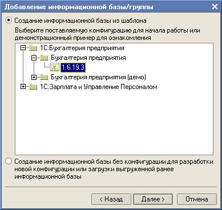
Task: Select Бухгалтерия предприятия (демо) tree label
Action: coord(98,77)
